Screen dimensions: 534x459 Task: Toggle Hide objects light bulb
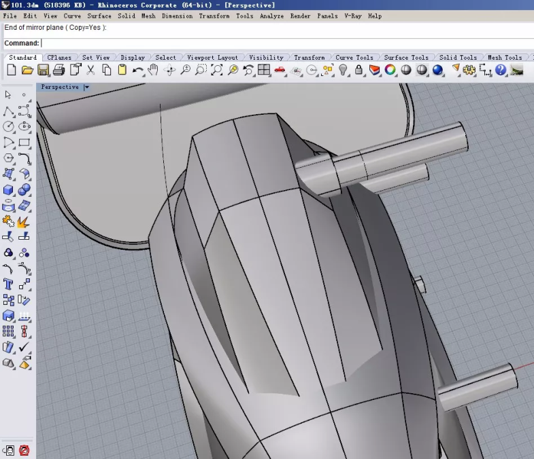(344, 70)
